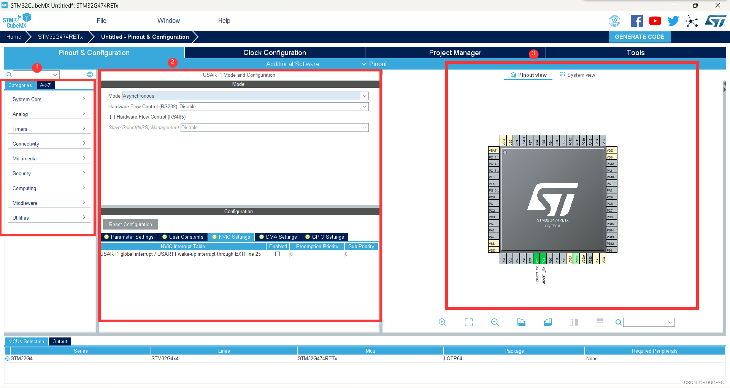Toggle vertical split view icon
Viewport: 730px width, 388px height.
click(x=574, y=322)
